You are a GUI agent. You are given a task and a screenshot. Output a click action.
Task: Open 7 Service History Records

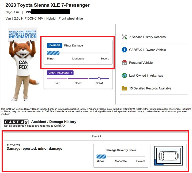147,37
